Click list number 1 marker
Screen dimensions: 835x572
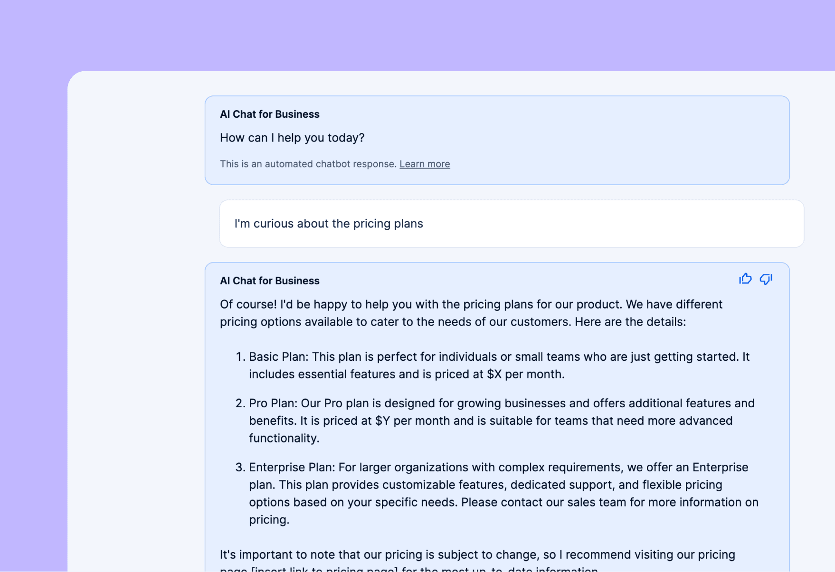pyautogui.click(x=240, y=357)
